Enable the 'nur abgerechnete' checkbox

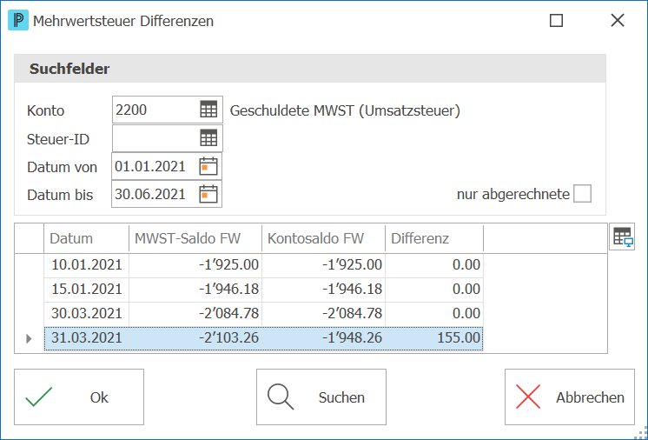point(582,194)
